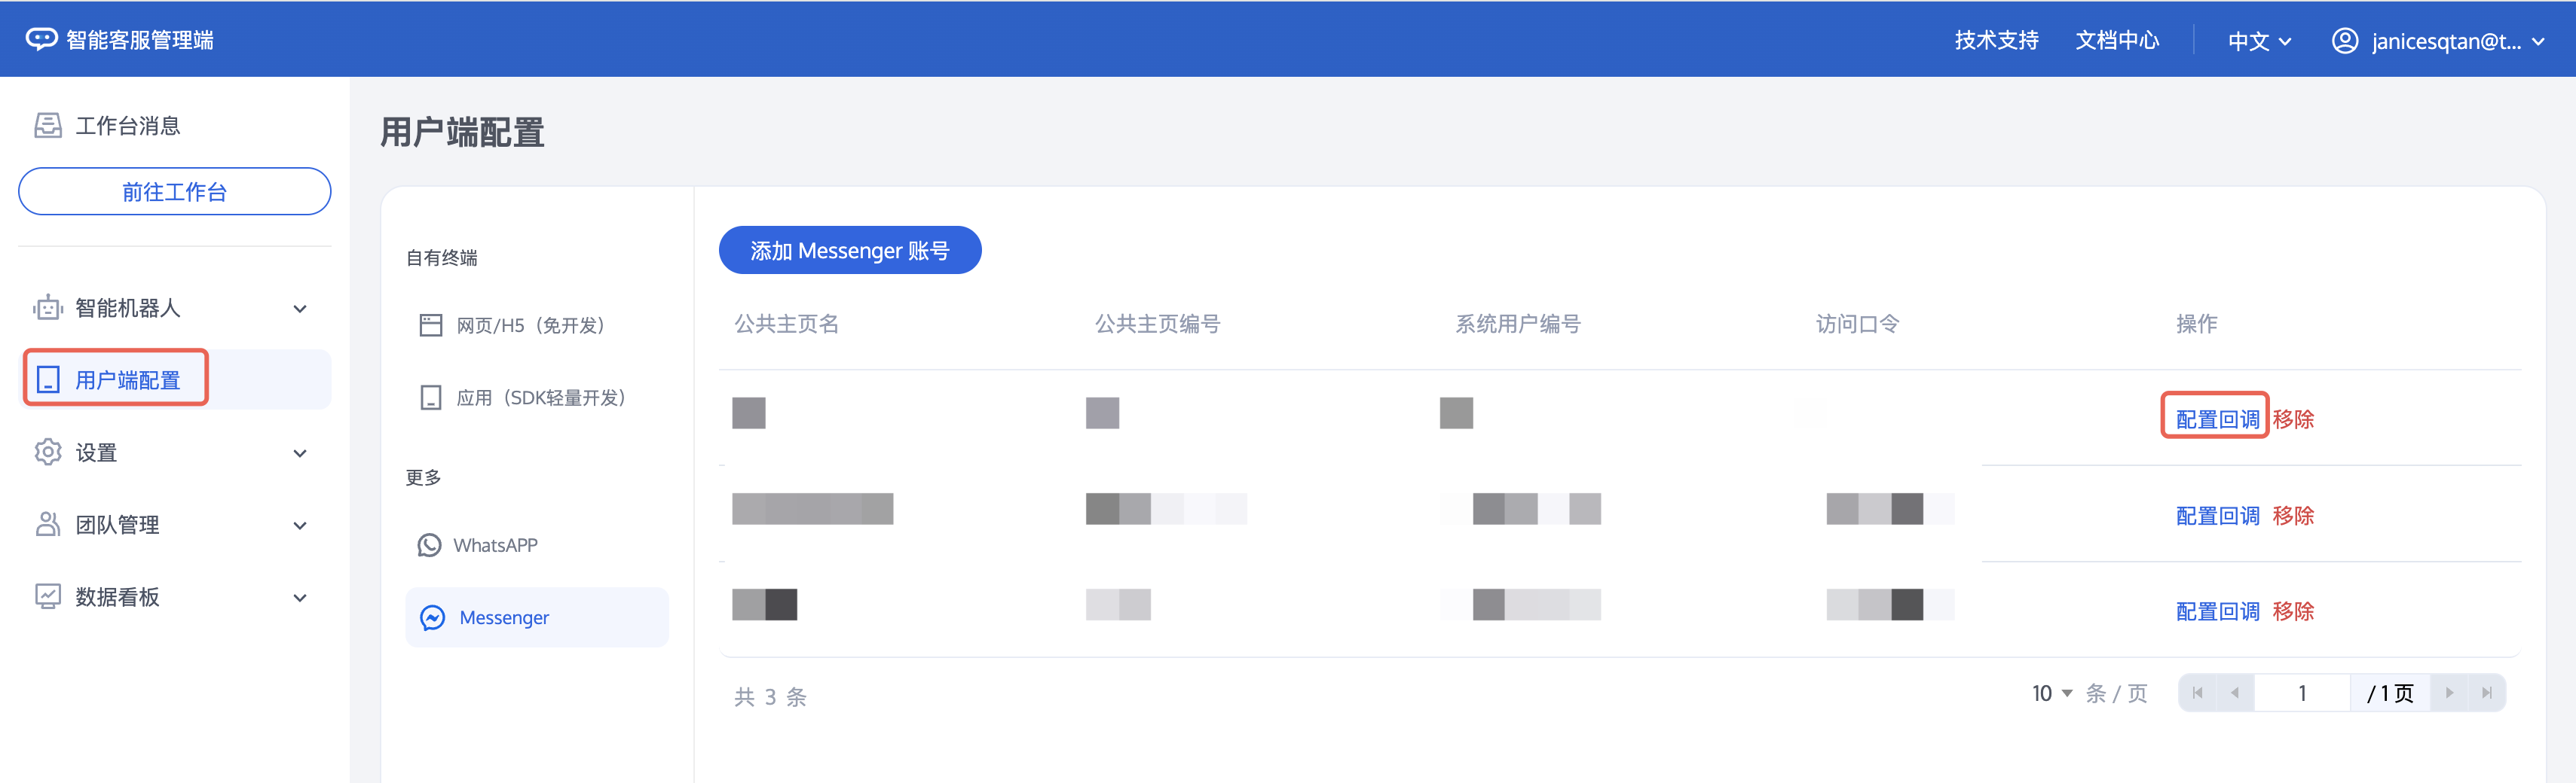Expand the 智能机器人 menu chevron
This screenshot has height=783, width=2576.
299,309
